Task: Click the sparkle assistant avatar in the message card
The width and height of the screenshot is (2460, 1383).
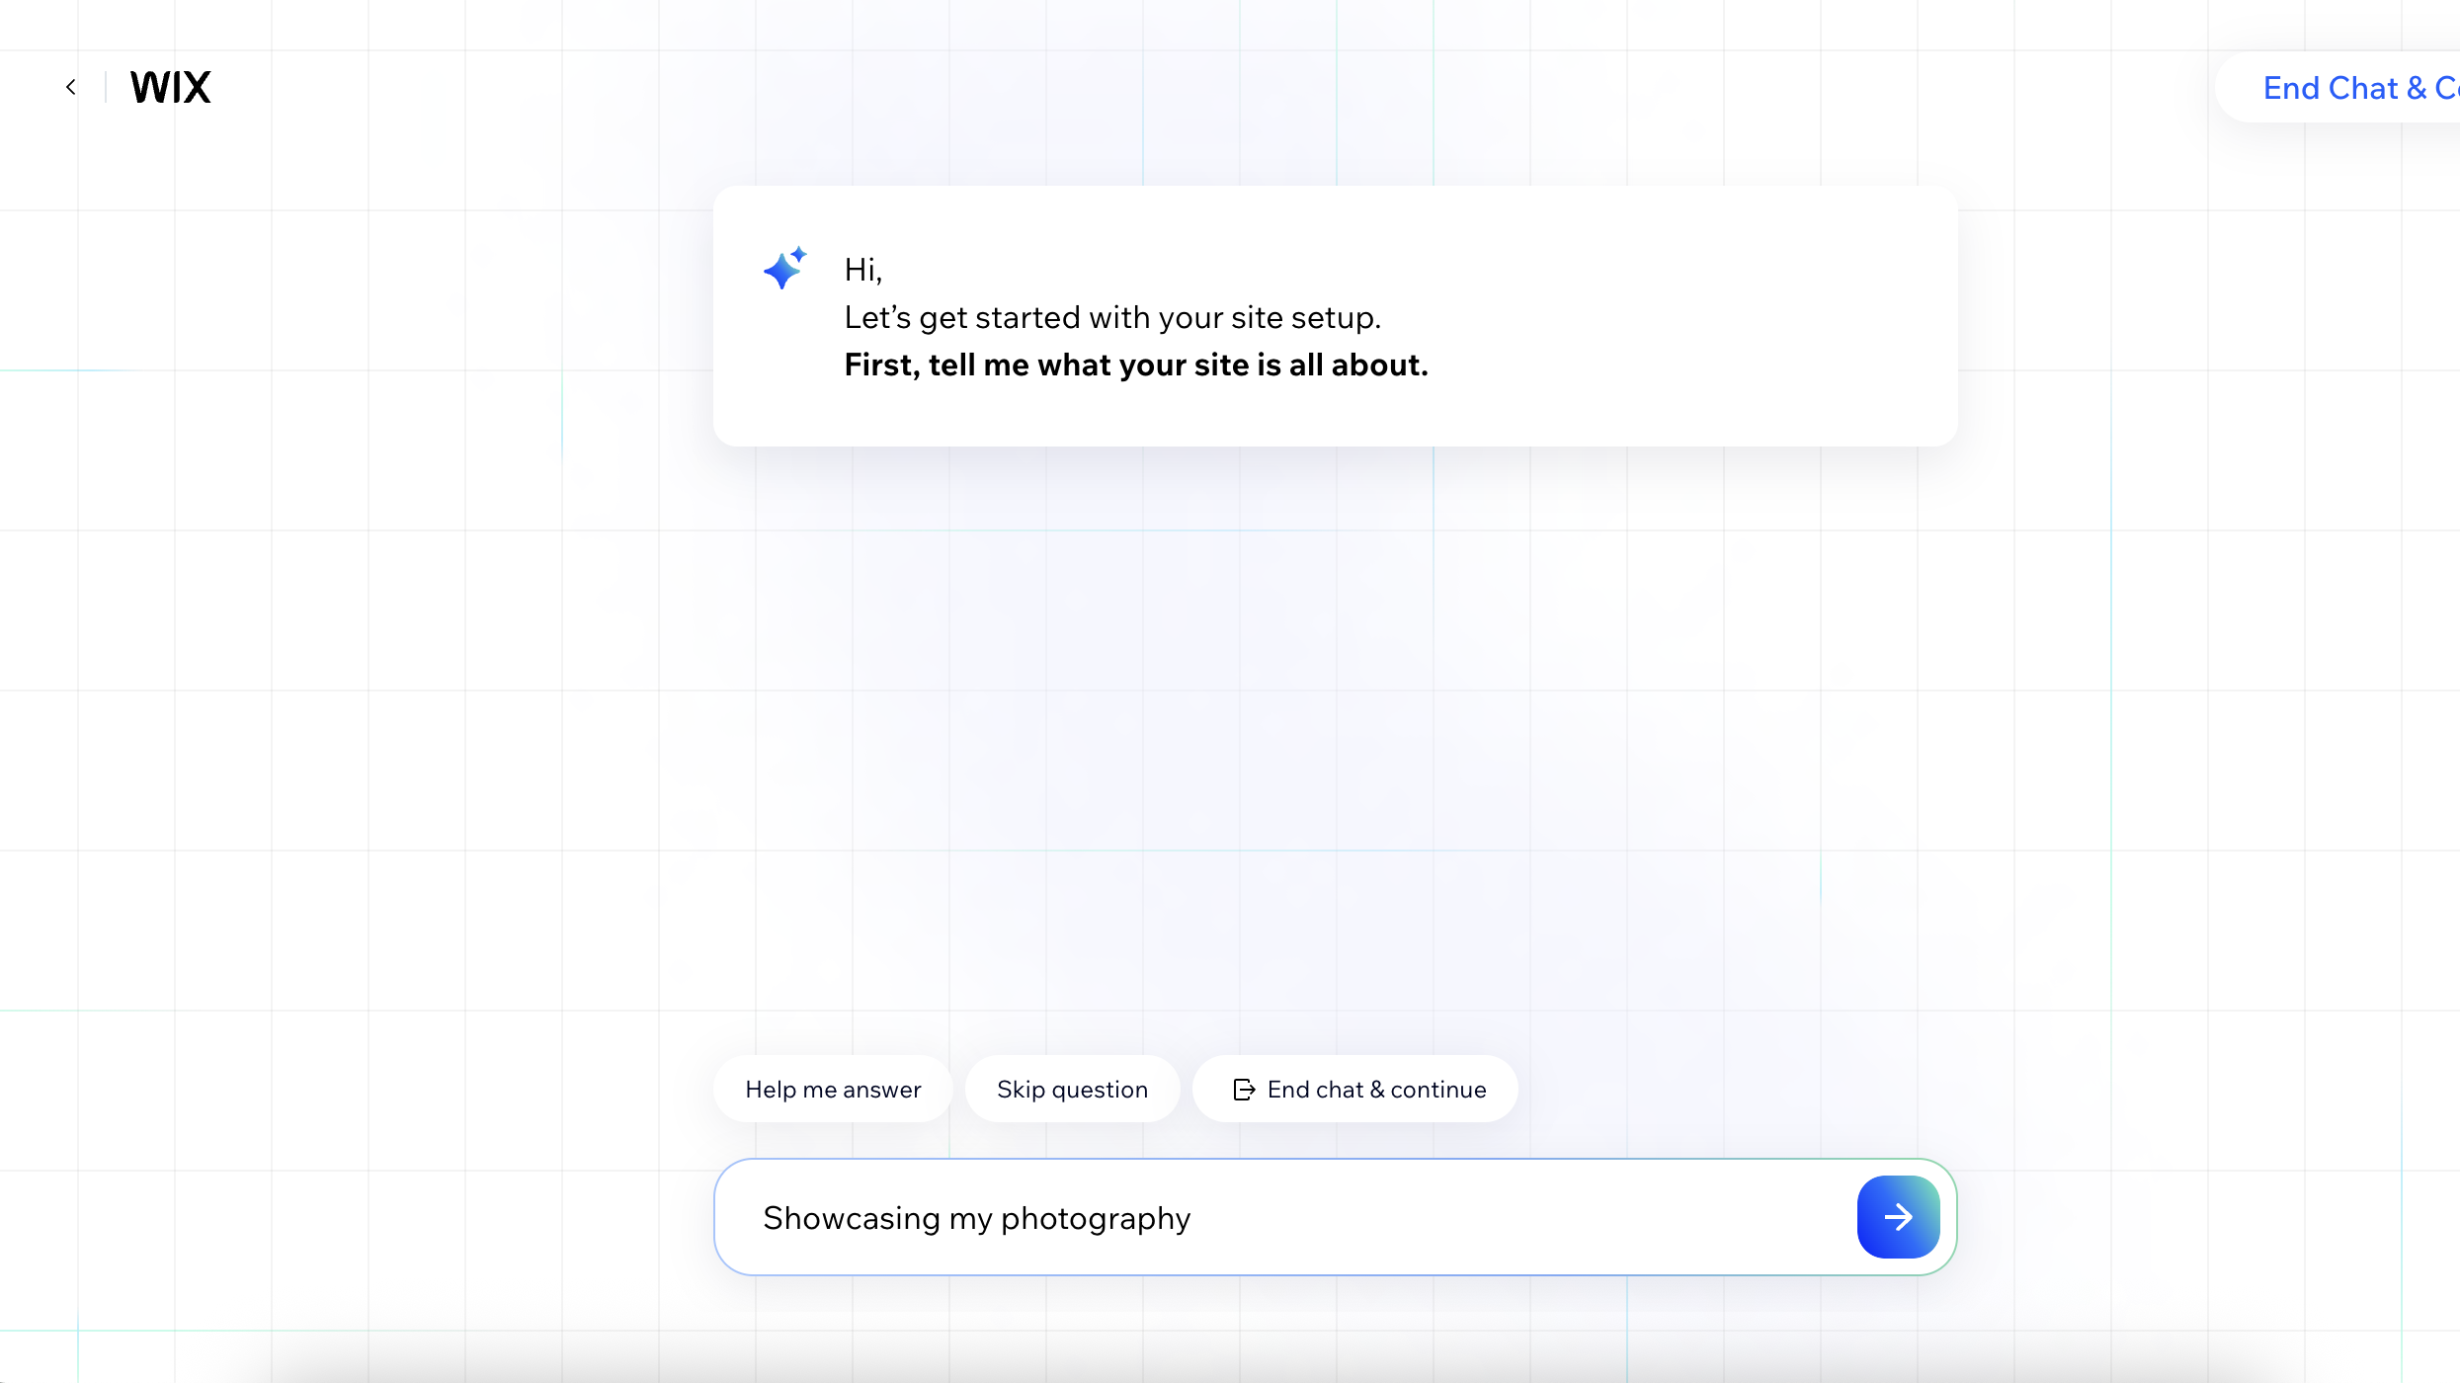Action: pyautogui.click(x=784, y=268)
